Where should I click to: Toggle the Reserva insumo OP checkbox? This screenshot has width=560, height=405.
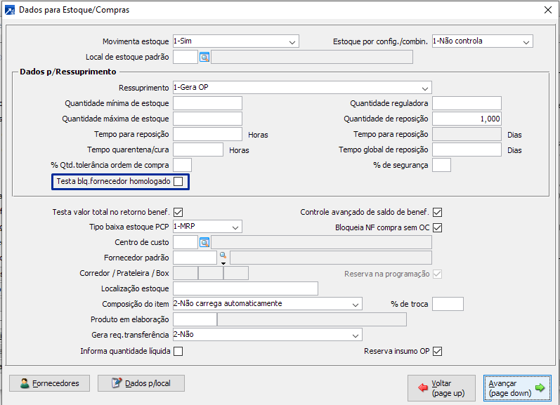coord(437,352)
